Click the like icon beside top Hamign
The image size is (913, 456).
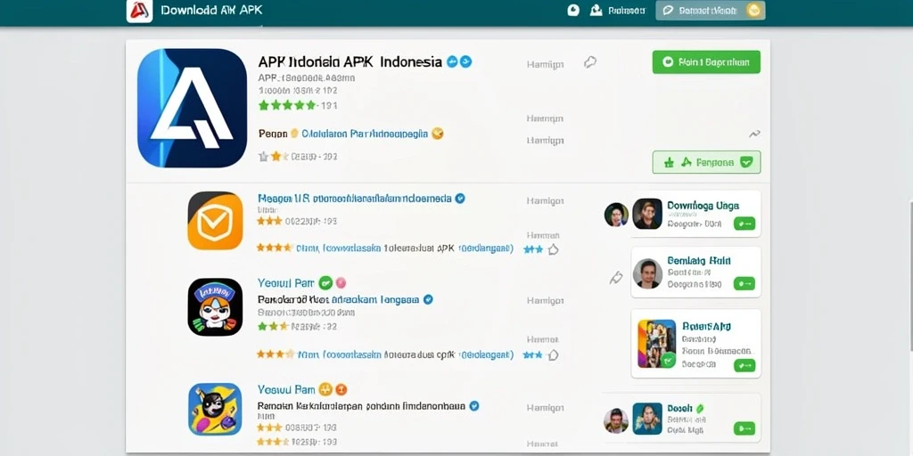tap(590, 62)
